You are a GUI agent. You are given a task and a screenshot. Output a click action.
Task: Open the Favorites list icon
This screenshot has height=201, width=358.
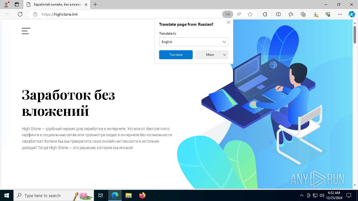pyautogui.click(x=291, y=14)
